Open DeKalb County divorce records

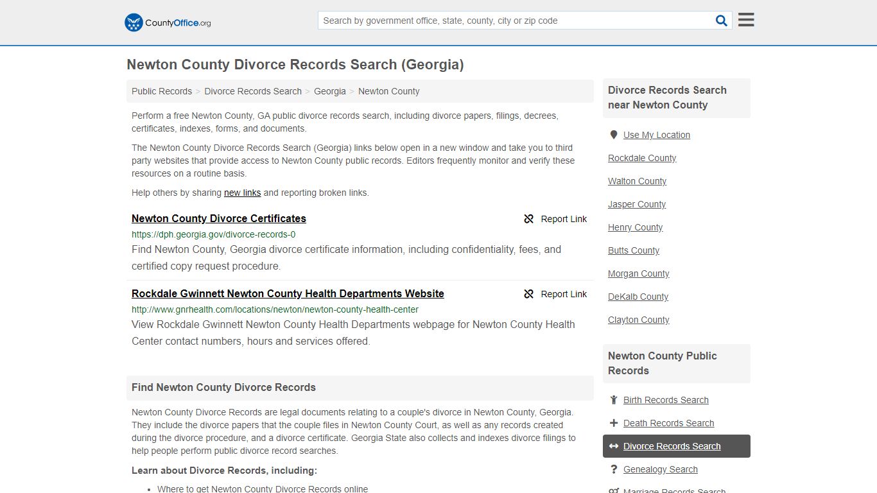point(638,297)
